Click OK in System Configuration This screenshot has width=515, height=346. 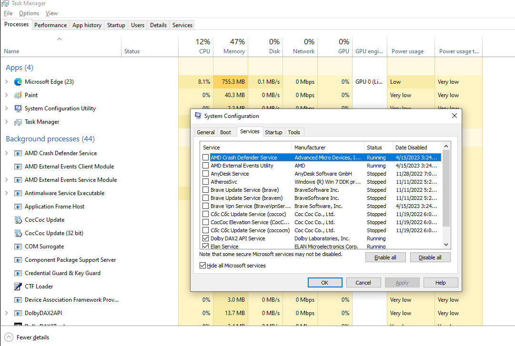pyautogui.click(x=325, y=283)
